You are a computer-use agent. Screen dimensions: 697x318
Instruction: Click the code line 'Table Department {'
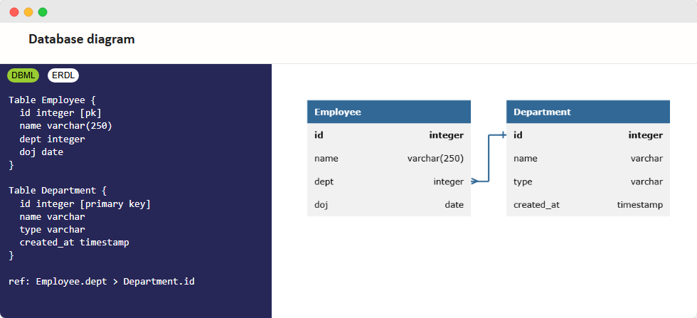pyautogui.click(x=58, y=191)
